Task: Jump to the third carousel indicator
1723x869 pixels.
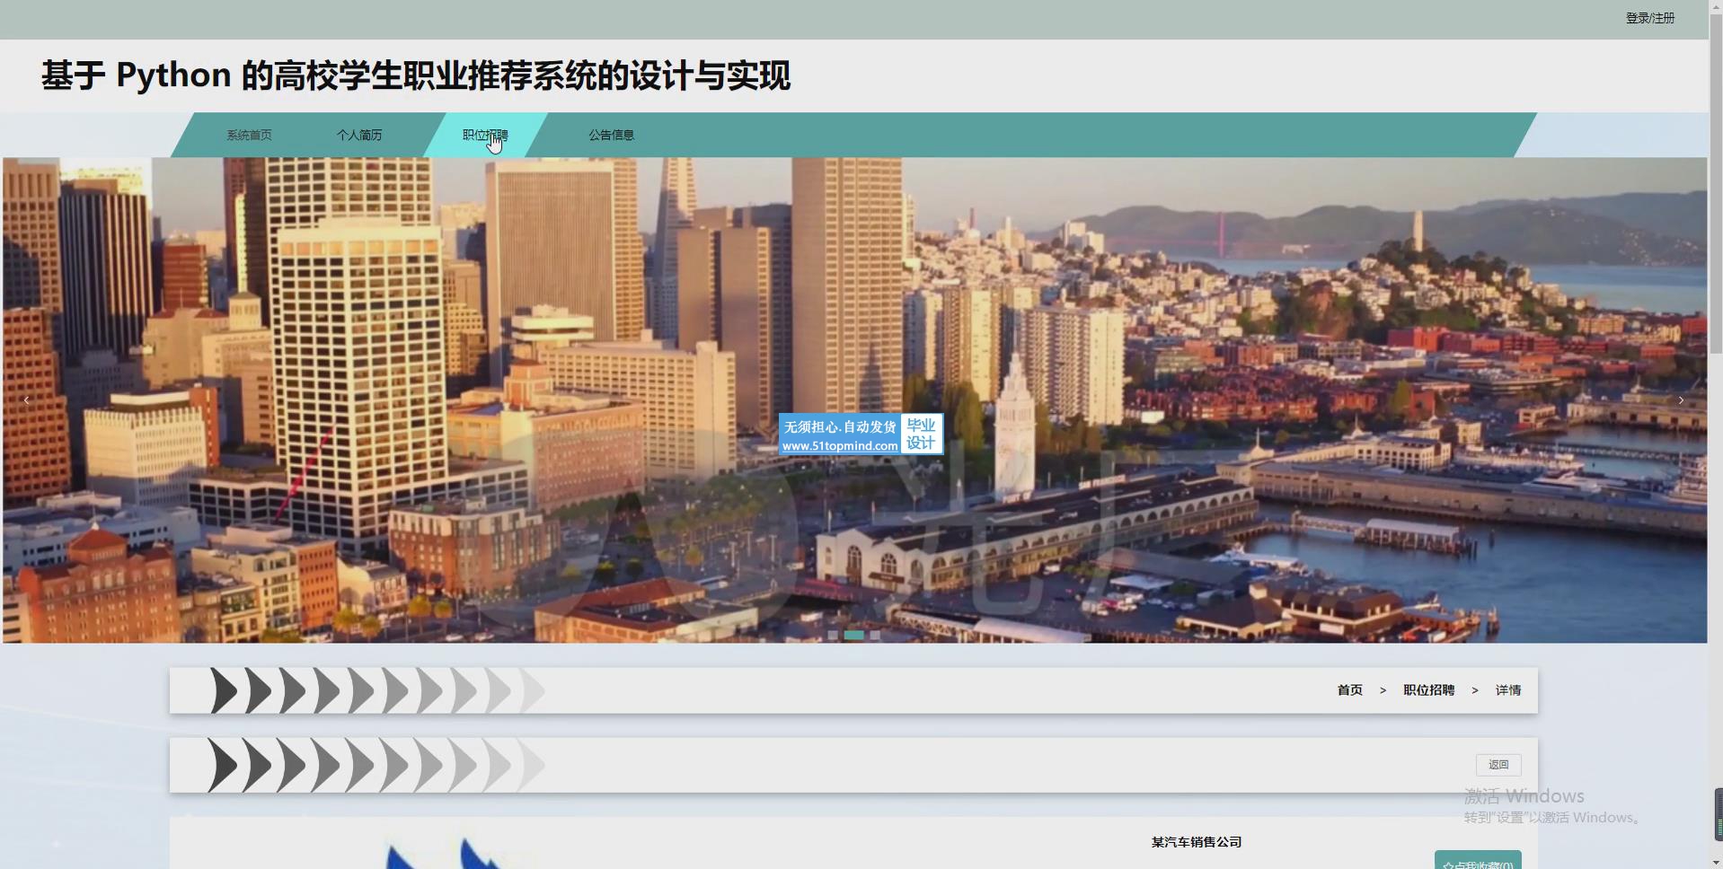Action: coord(875,635)
